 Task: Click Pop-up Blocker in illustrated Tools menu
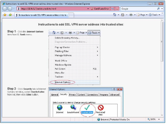(62, 47)
